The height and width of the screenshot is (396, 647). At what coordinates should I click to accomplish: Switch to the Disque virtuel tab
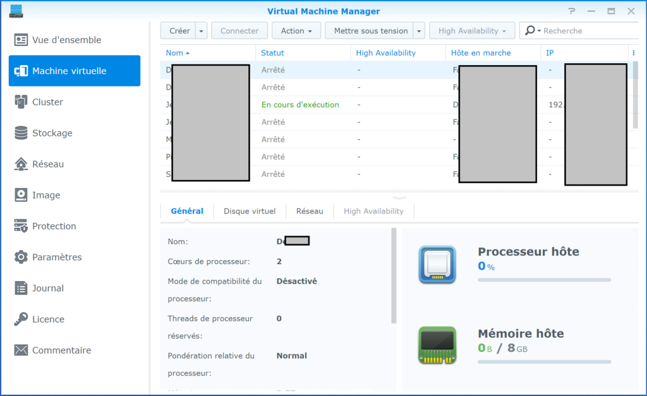point(250,211)
